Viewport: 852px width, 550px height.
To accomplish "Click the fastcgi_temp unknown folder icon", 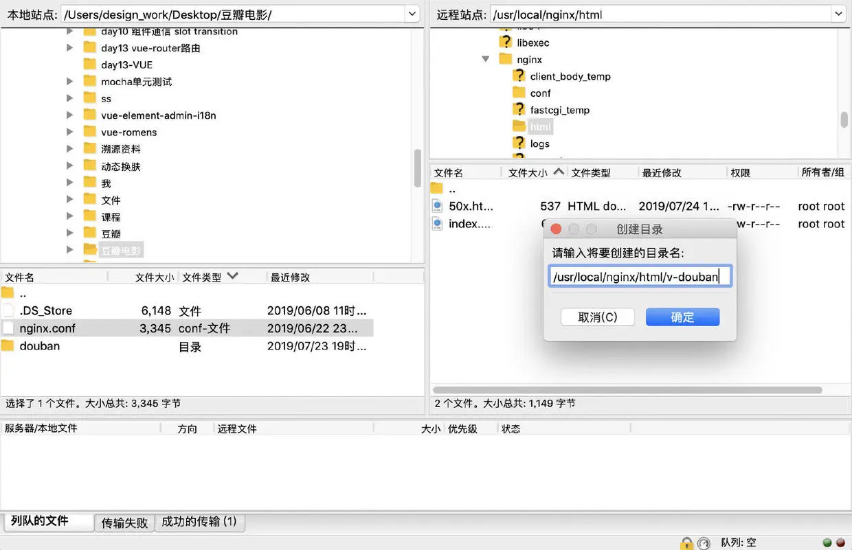I will (x=519, y=110).
